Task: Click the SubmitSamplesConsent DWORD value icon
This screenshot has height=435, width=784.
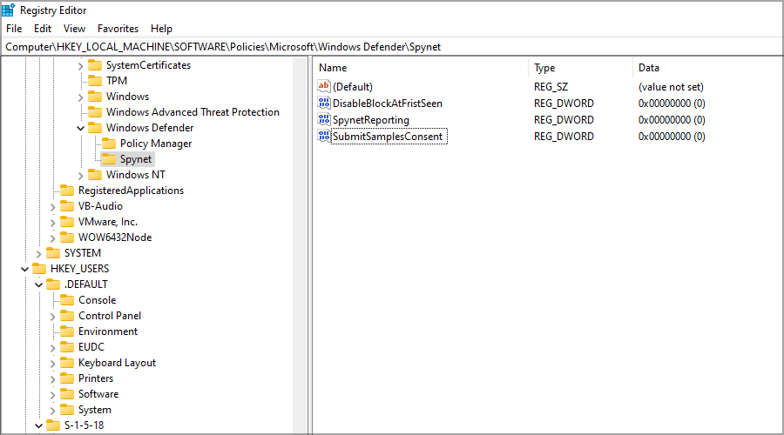Action: tap(324, 137)
